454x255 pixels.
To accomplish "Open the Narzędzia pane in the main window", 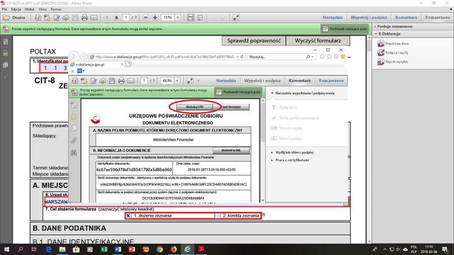I will [333, 18].
